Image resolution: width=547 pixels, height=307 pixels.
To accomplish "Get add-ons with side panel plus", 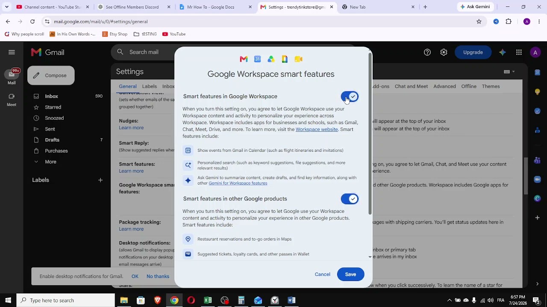I will tap(538, 218).
